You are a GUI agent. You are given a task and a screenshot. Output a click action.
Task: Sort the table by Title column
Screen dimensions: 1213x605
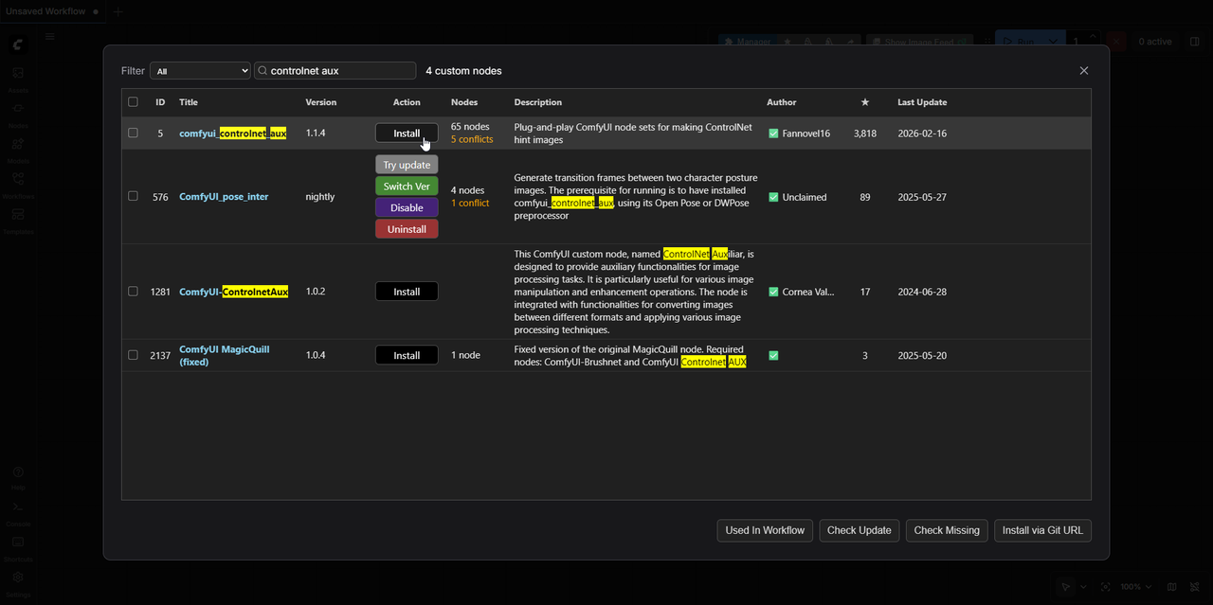[x=189, y=102]
